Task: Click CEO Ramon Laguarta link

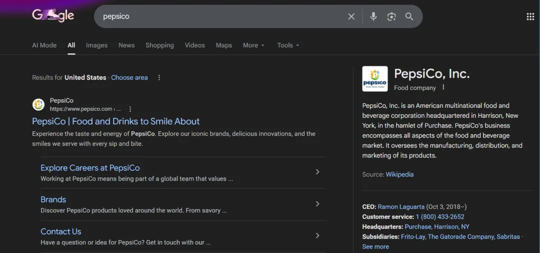Action: [401, 207]
